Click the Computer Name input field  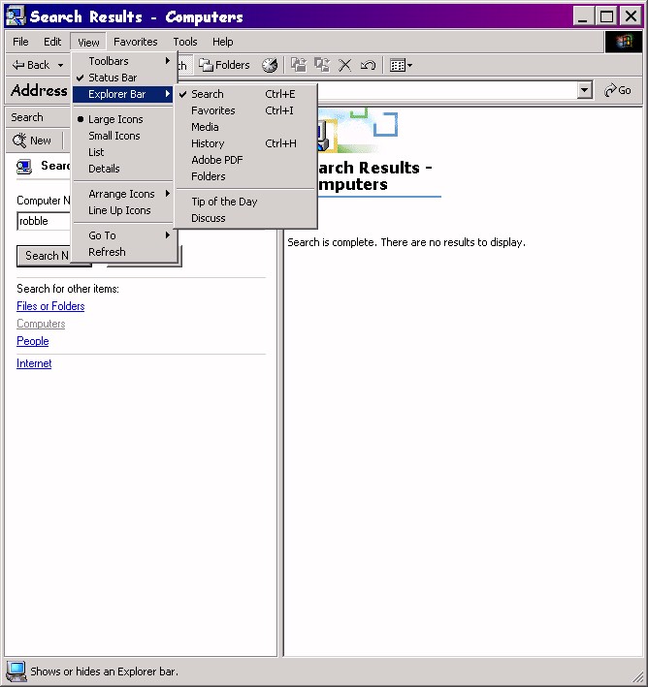[x=44, y=221]
